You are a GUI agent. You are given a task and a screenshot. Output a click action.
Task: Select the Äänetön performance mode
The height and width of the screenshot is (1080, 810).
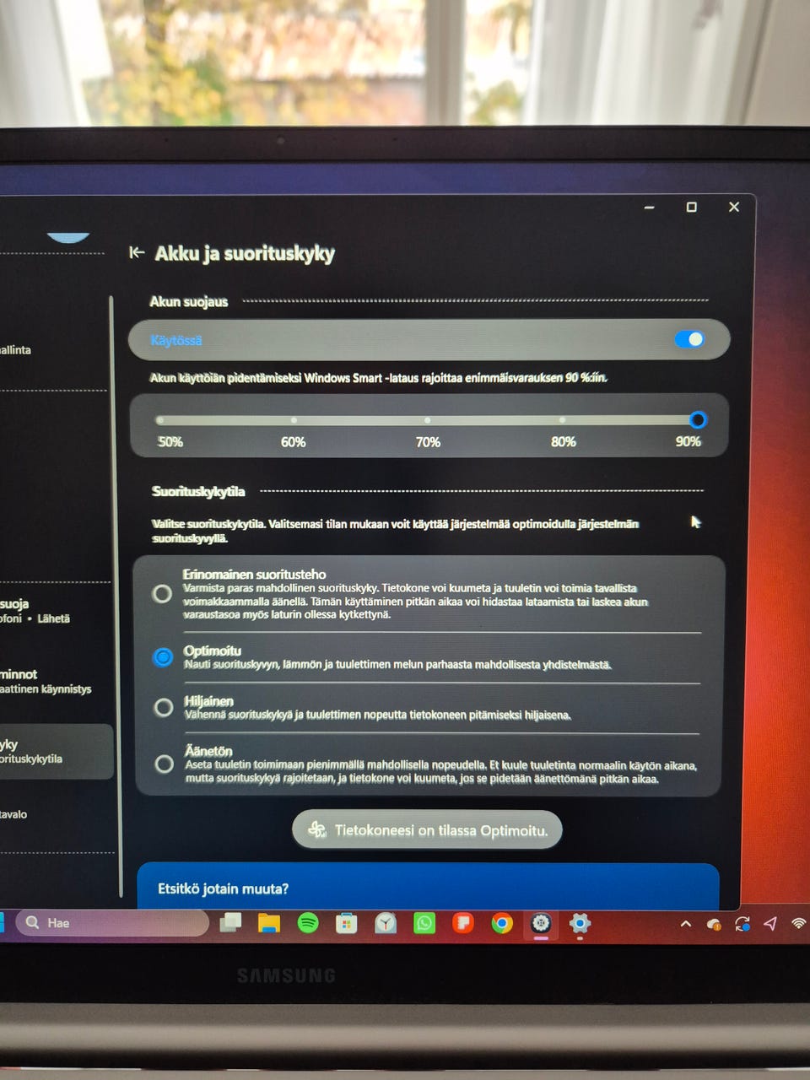coord(165,764)
